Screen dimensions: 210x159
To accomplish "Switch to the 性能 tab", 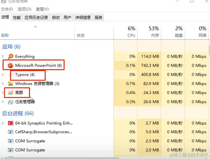I will (17, 17).
